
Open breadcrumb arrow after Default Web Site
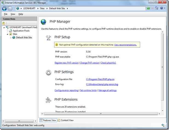[67, 8]
